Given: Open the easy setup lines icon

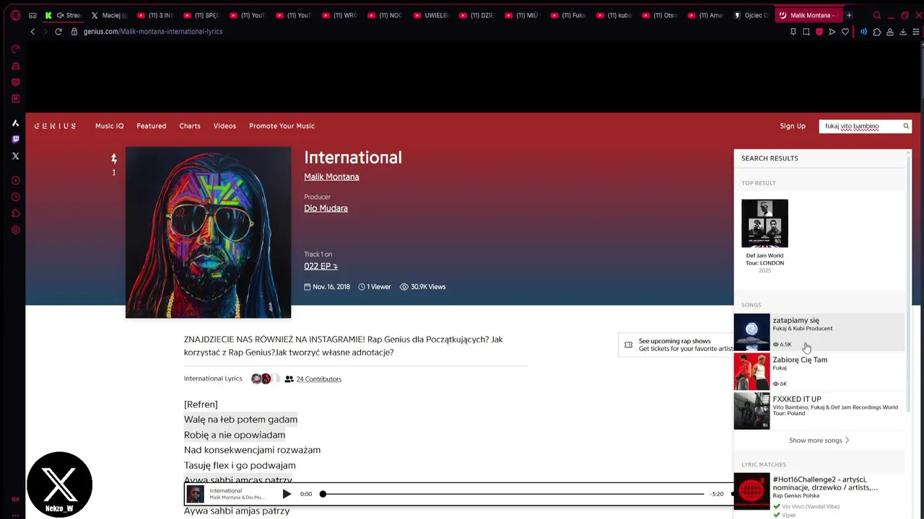Looking at the screenshot, I should [x=916, y=32].
